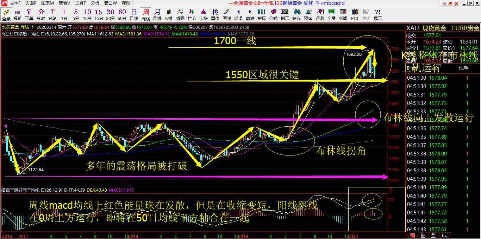
Task: Select the 分笔 tick view
Action: pos(52,15)
